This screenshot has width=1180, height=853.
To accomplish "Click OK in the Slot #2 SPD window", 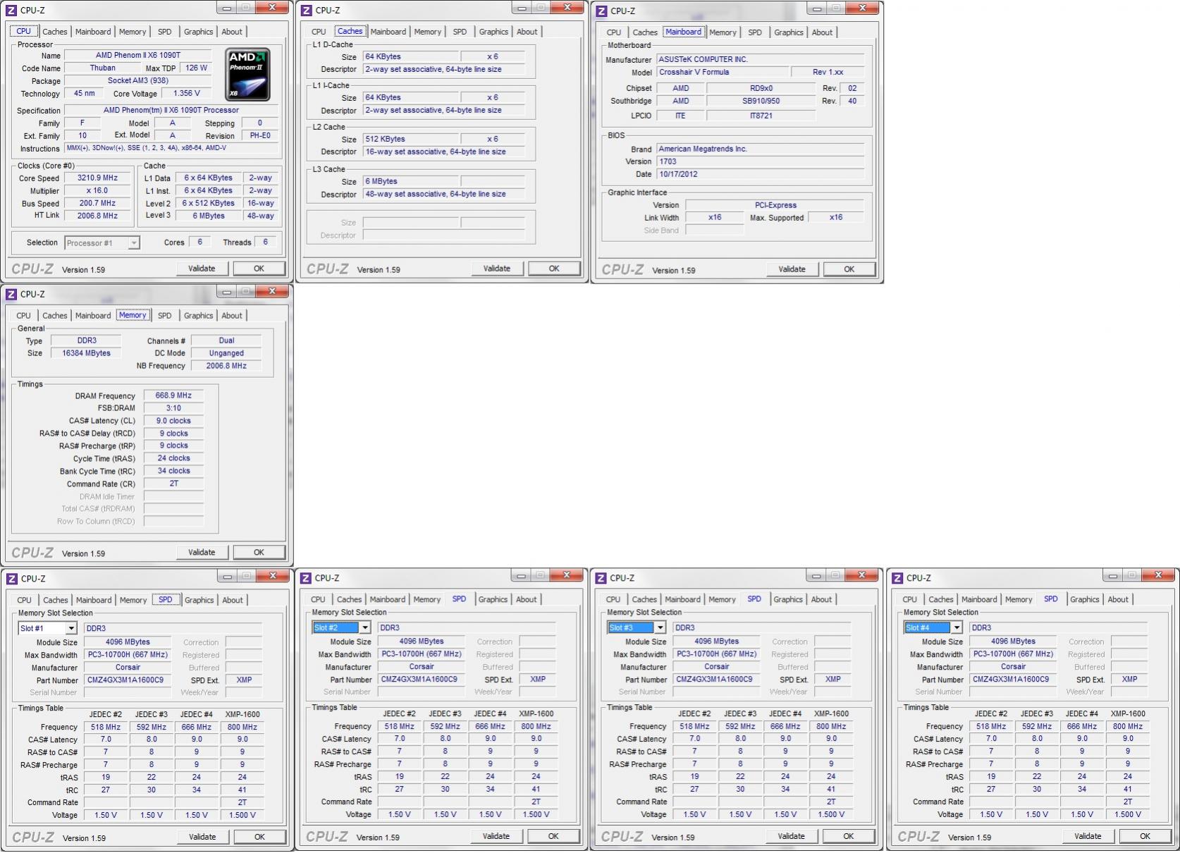I will click(553, 836).
